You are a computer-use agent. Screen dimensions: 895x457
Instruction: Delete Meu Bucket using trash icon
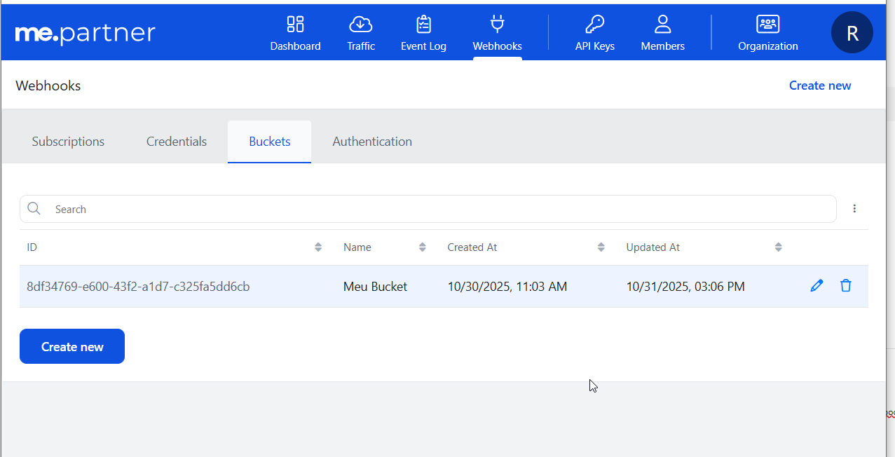pyautogui.click(x=846, y=286)
